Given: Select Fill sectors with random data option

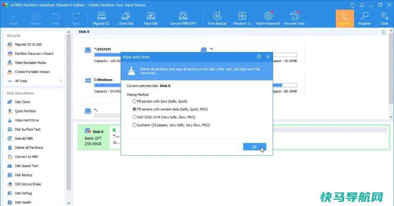Looking at the screenshot, I should pyautogui.click(x=170, y=109).
